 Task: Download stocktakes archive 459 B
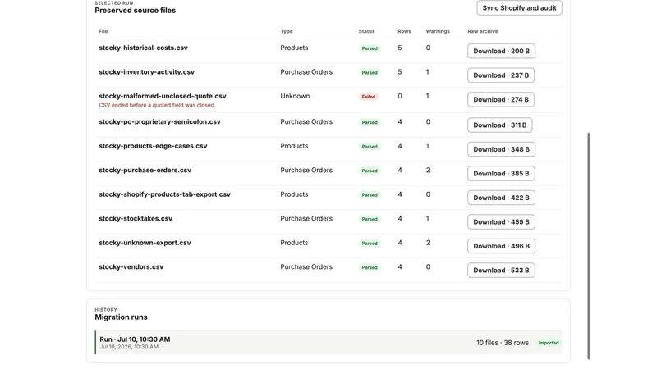[501, 222]
